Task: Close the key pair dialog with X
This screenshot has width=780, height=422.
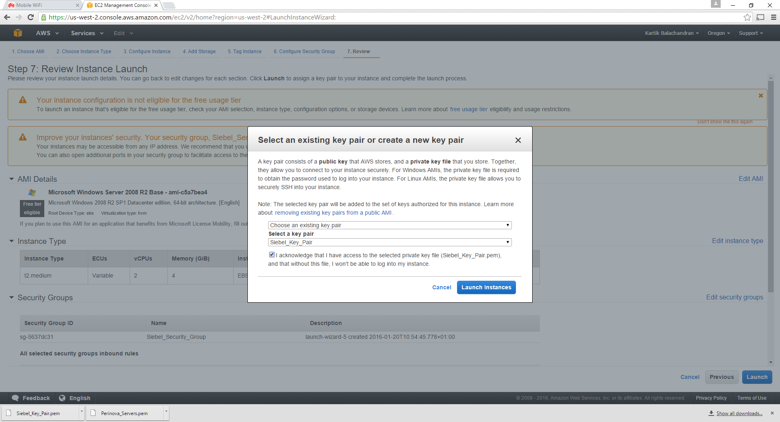Action: pos(518,140)
